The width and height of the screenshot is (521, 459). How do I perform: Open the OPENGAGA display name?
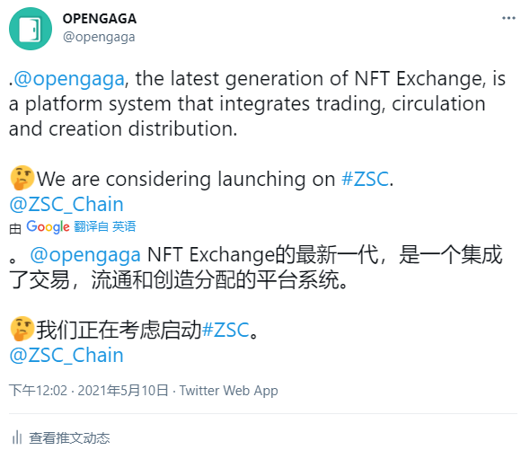click(x=100, y=19)
